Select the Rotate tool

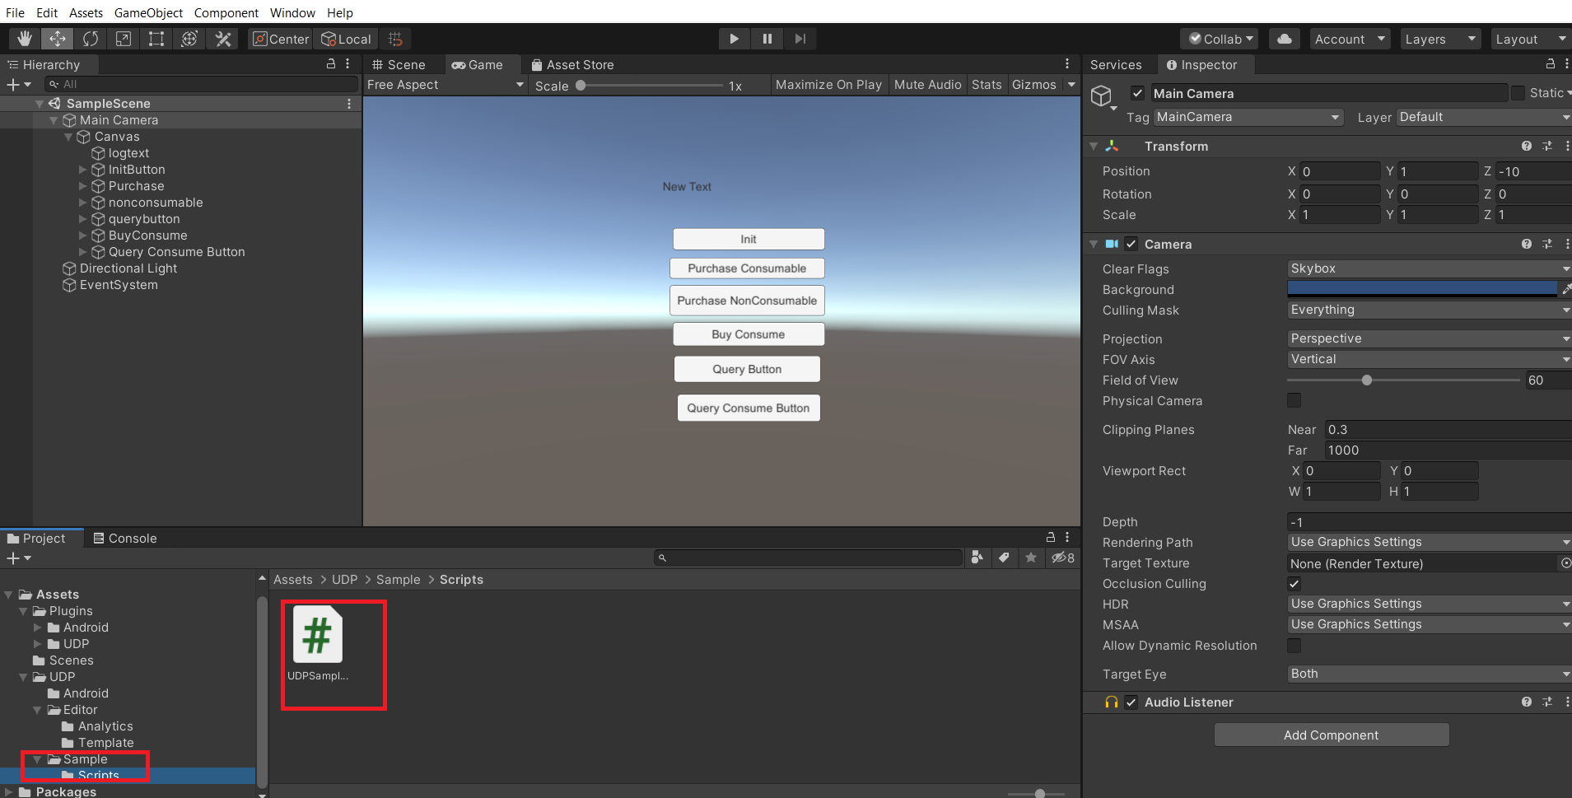91,38
